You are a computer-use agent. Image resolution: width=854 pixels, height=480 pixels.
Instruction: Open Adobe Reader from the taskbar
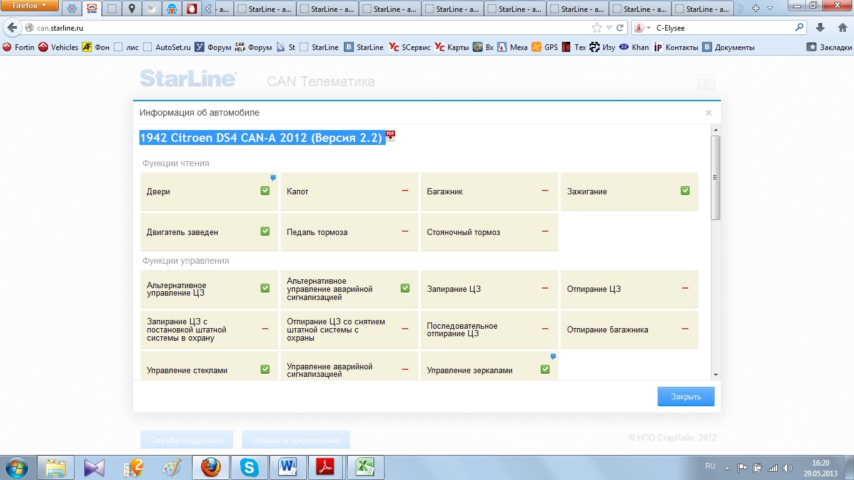326,467
